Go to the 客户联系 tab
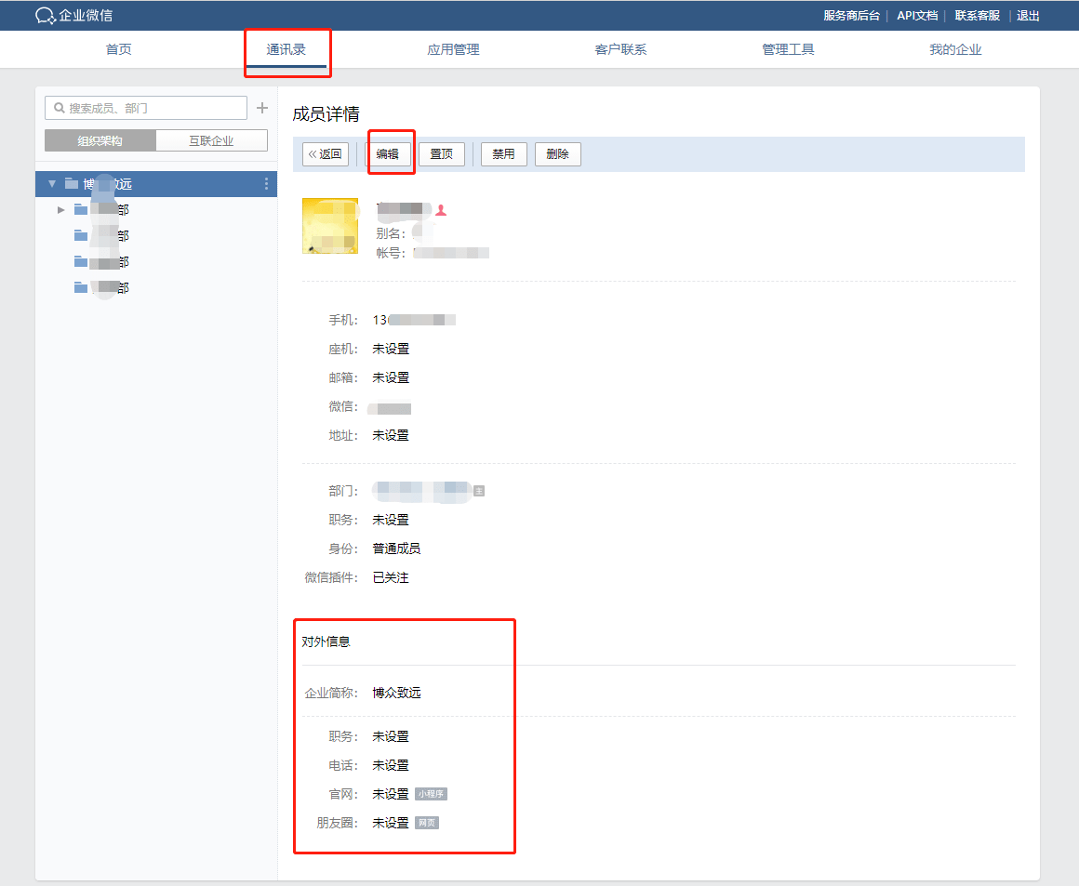Image resolution: width=1079 pixels, height=886 pixels. click(620, 49)
